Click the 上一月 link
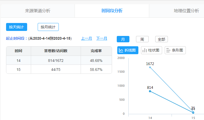Screen dimensions: 204x120 (86, 38)
